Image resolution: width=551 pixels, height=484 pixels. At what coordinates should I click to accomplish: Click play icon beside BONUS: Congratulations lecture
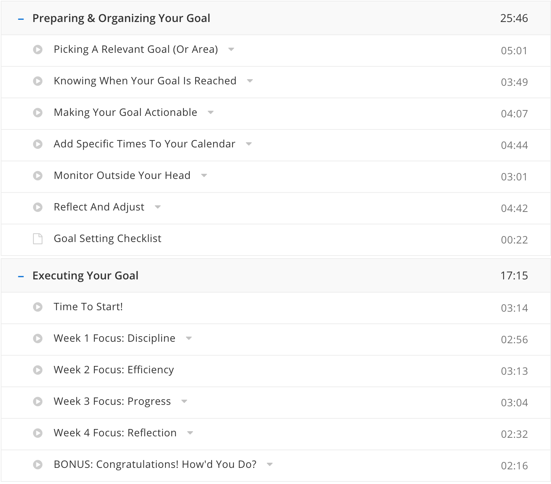pos(38,465)
